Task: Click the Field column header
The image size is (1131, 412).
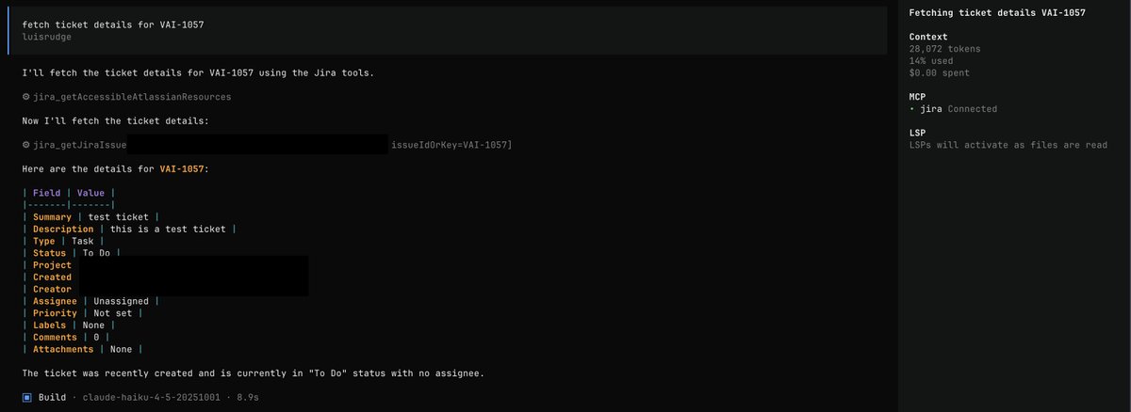Action: [46, 193]
